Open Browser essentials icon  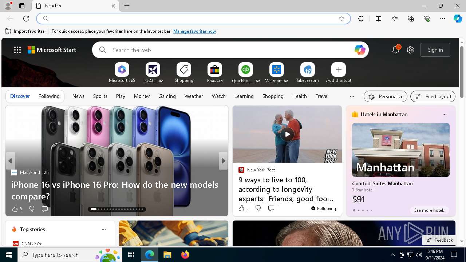click(x=427, y=19)
